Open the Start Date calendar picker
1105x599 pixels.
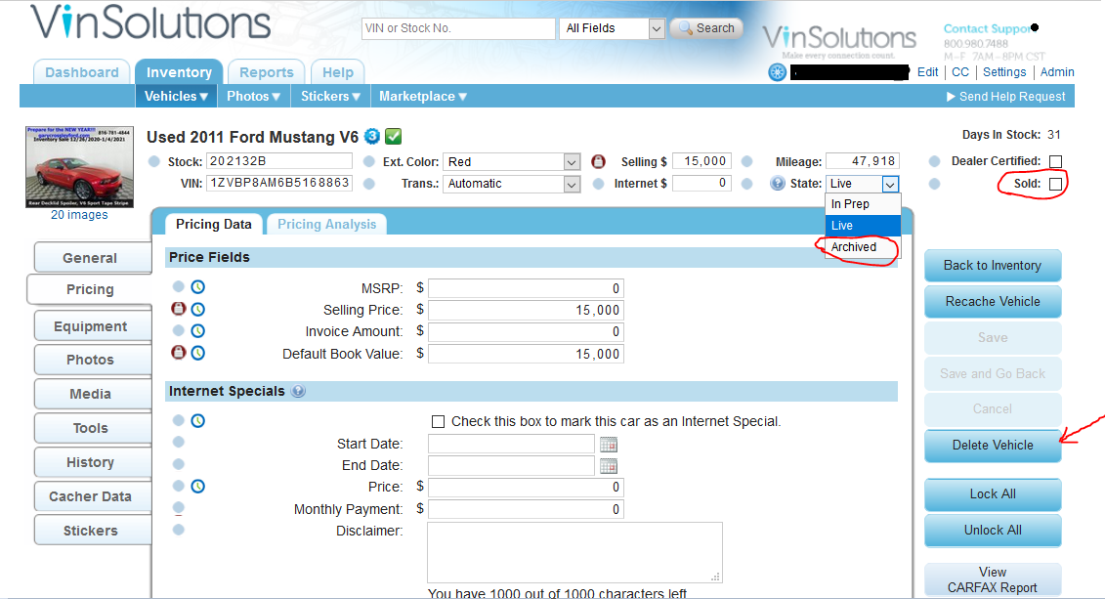(x=609, y=445)
